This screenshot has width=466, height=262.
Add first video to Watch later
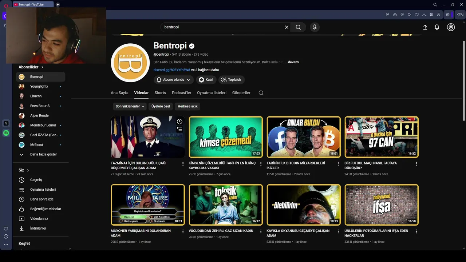point(179,122)
